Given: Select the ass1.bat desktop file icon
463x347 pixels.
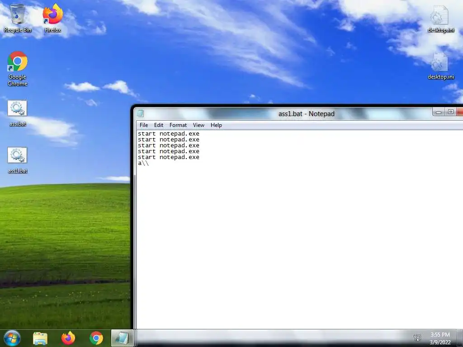Looking at the screenshot, I should click(x=18, y=160).
